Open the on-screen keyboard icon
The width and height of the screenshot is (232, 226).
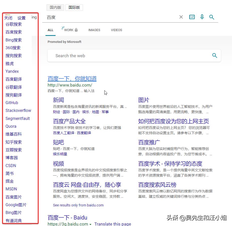tap(192, 17)
